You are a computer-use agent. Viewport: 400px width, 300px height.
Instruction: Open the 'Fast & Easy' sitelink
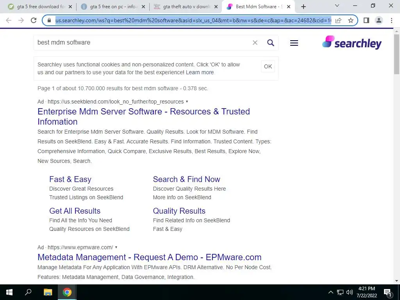pyautogui.click(x=70, y=179)
